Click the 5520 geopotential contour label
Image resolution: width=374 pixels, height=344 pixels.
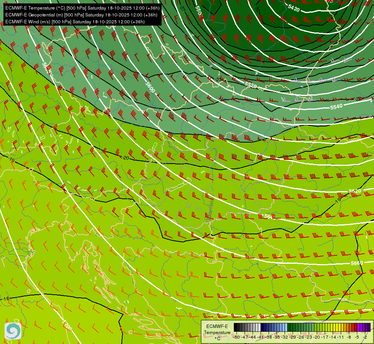[x=251, y=85]
